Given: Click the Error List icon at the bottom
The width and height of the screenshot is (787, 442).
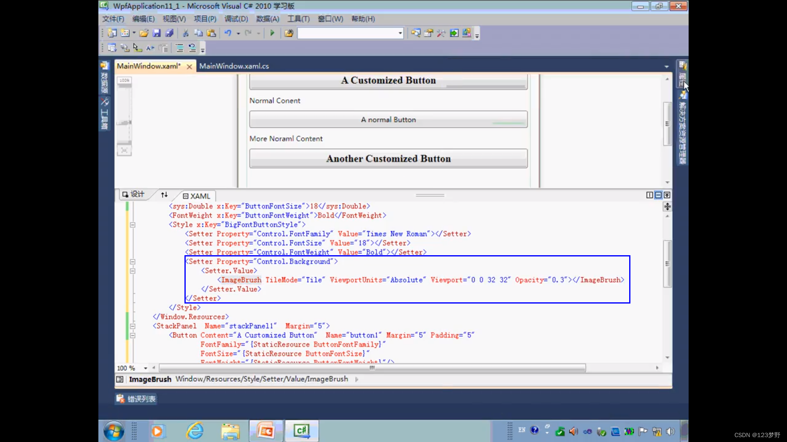Looking at the screenshot, I should pos(120,399).
